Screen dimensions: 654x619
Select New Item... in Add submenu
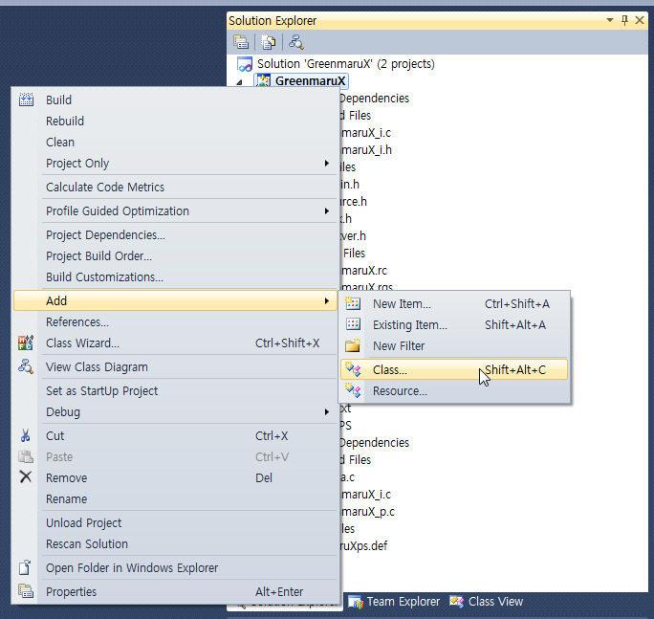pos(454,303)
